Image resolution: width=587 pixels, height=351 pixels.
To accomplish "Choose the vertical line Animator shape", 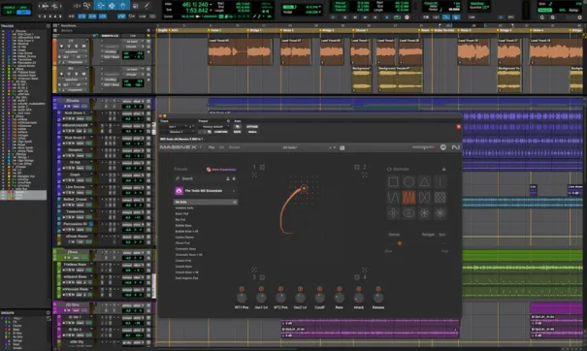I will pyautogui.click(x=440, y=182).
